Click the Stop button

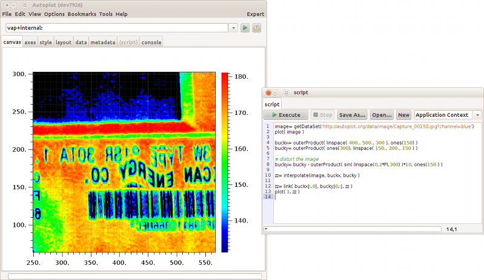[322, 115]
